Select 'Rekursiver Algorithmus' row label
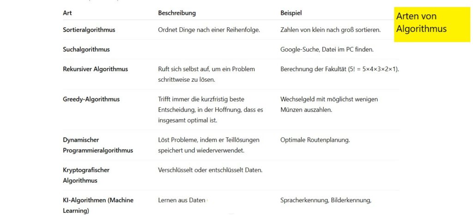Screen dimensions: 473x217 (95, 69)
